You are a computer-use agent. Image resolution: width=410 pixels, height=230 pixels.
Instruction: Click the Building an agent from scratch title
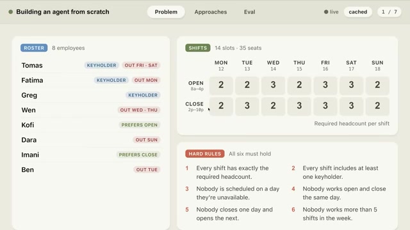tap(63, 12)
